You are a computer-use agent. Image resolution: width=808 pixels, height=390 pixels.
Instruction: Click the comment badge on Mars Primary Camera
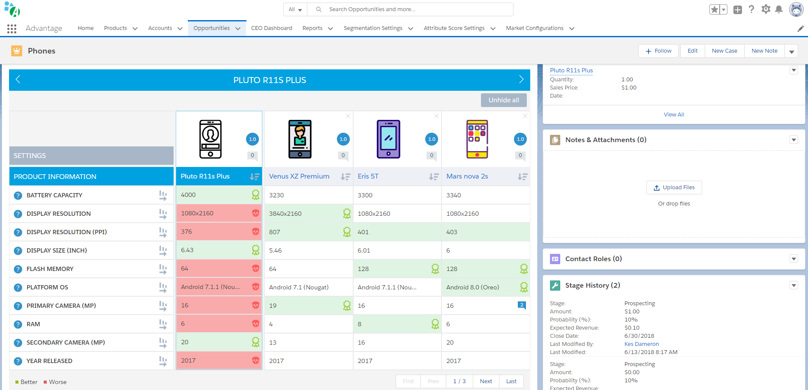pyautogui.click(x=522, y=305)
